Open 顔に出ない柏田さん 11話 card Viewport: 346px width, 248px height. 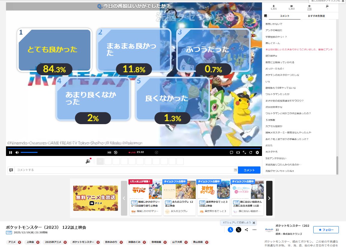(x=247, y=198)
